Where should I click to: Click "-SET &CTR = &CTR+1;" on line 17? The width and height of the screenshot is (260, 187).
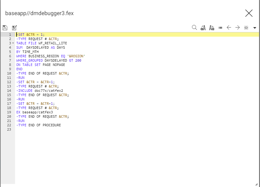click(x=35, y=104)
